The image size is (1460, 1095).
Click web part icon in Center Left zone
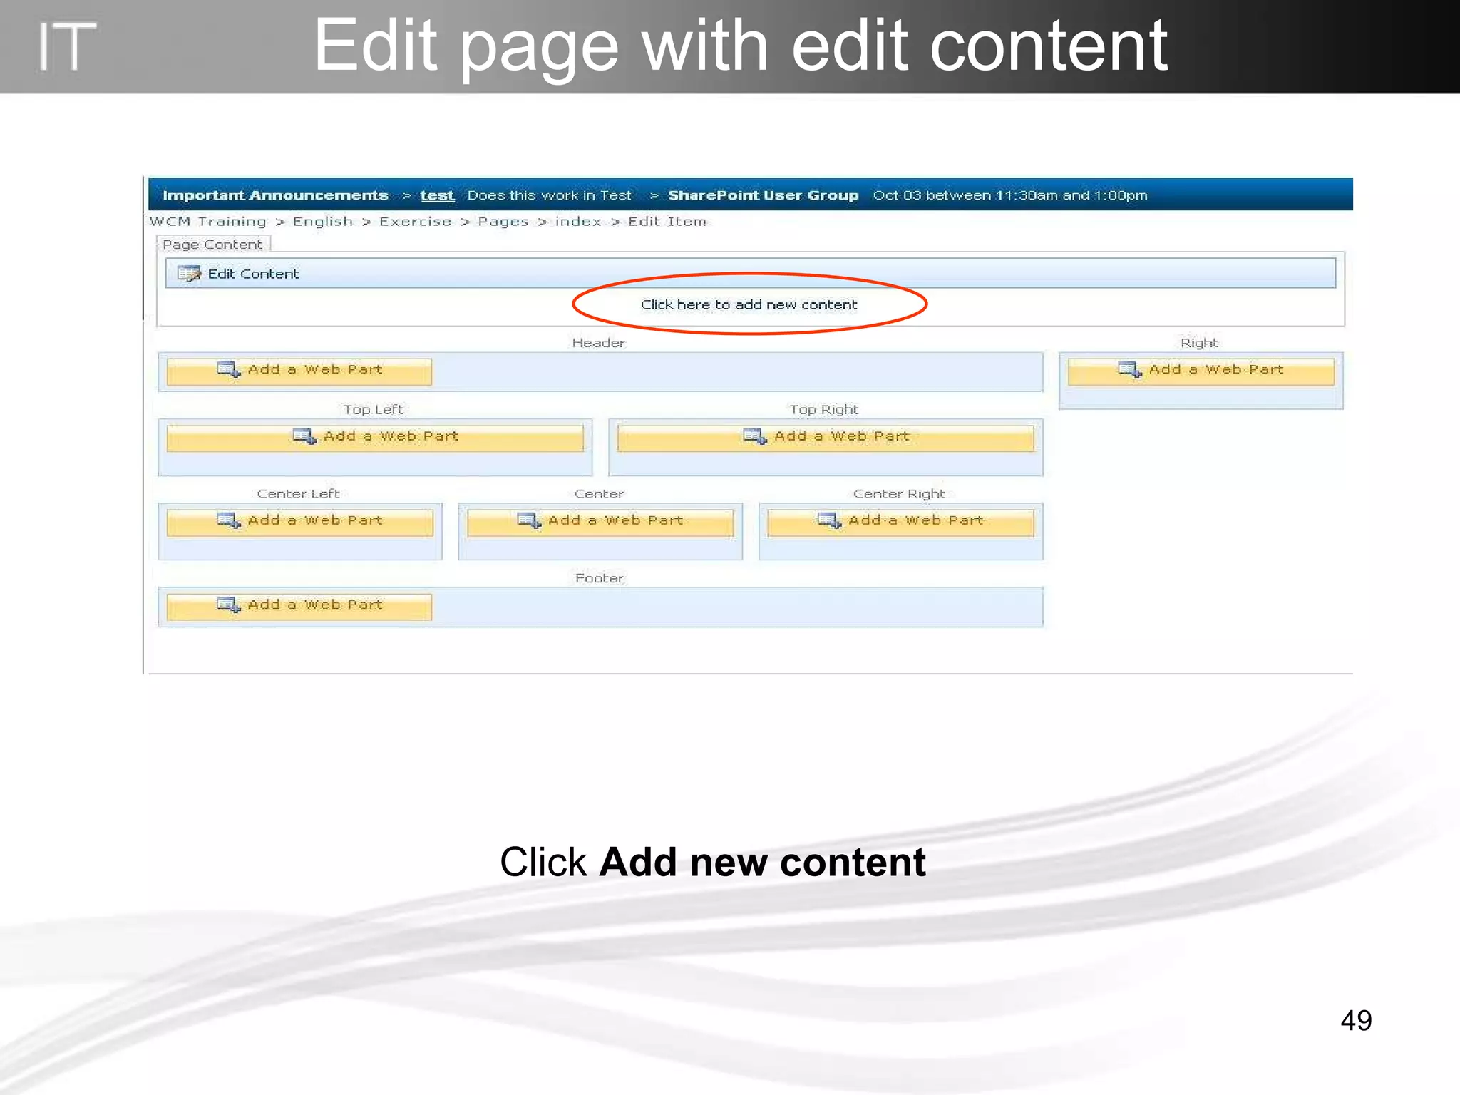click(229, 520)
